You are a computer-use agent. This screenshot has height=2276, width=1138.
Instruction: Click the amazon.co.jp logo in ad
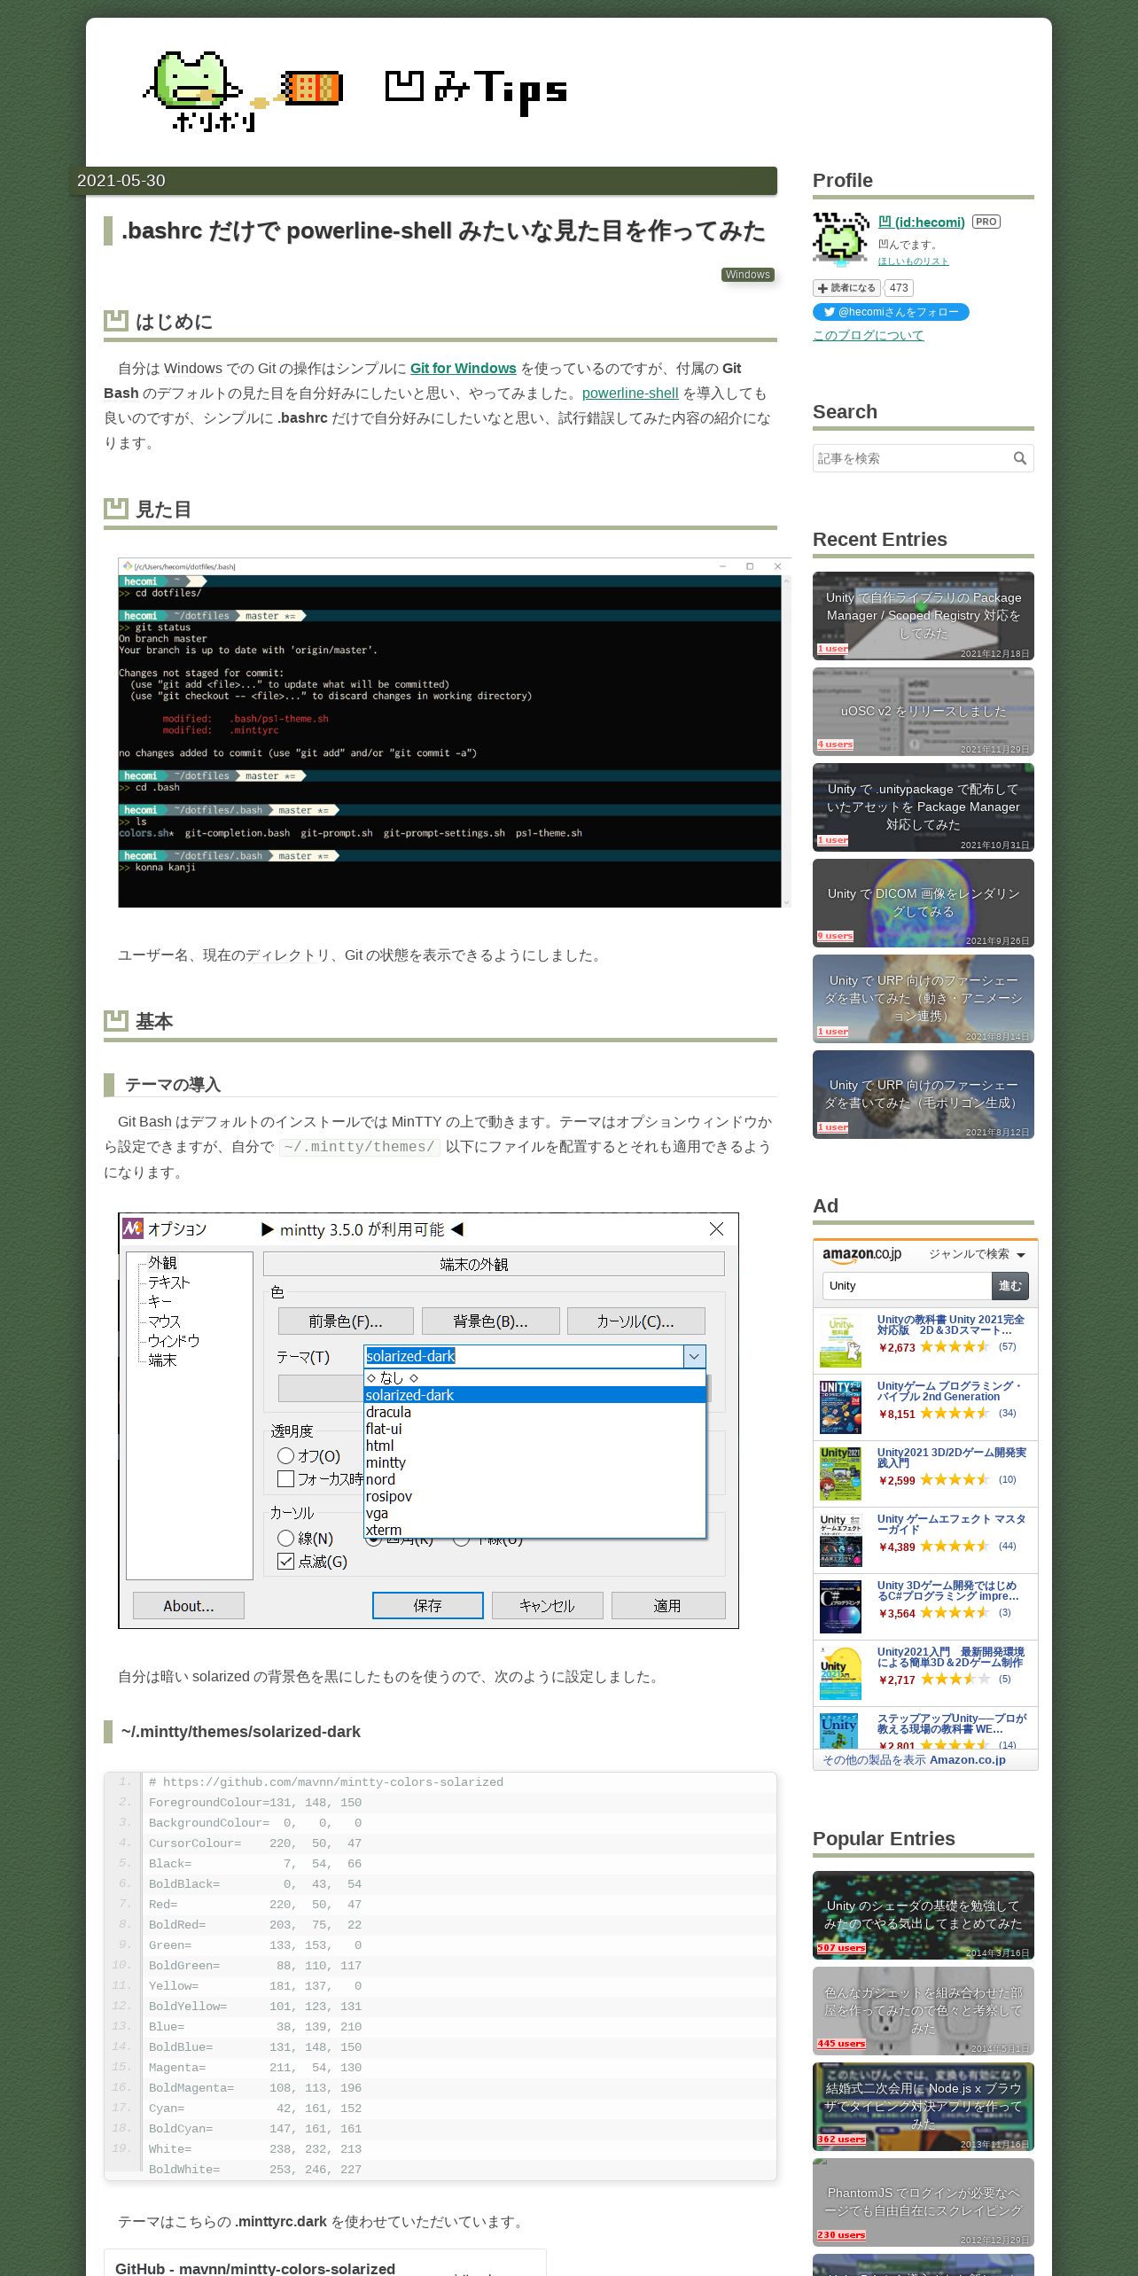[x=861, y=1254]
